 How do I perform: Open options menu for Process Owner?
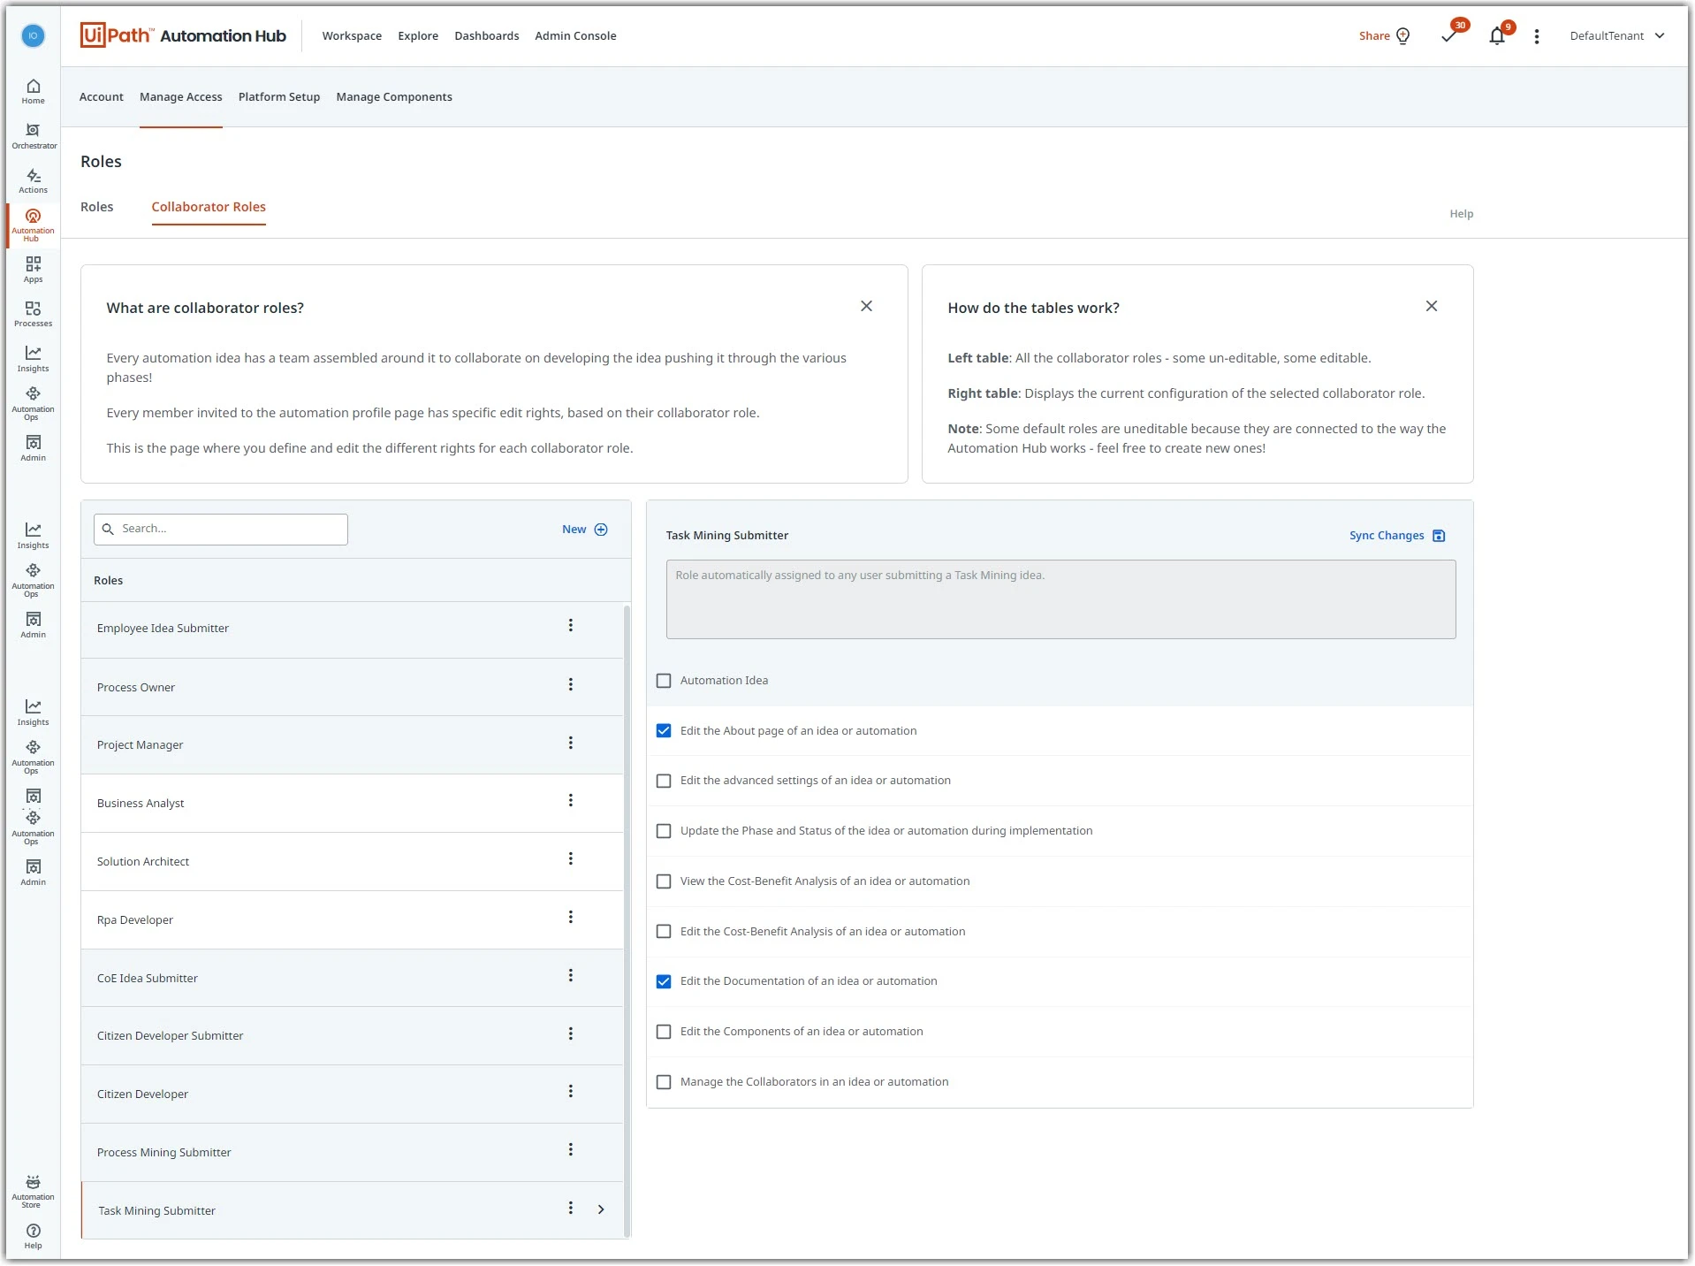(571, 685)
